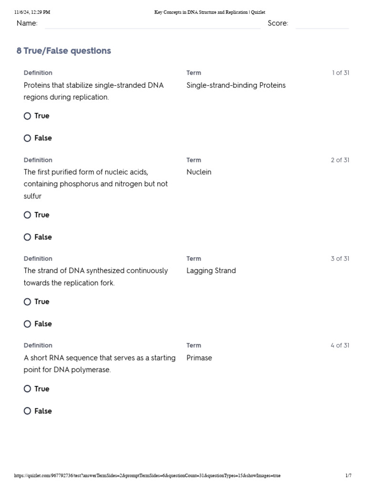
Task: Mark the Nuclein question as False
Action: click(x=28, y=237)
